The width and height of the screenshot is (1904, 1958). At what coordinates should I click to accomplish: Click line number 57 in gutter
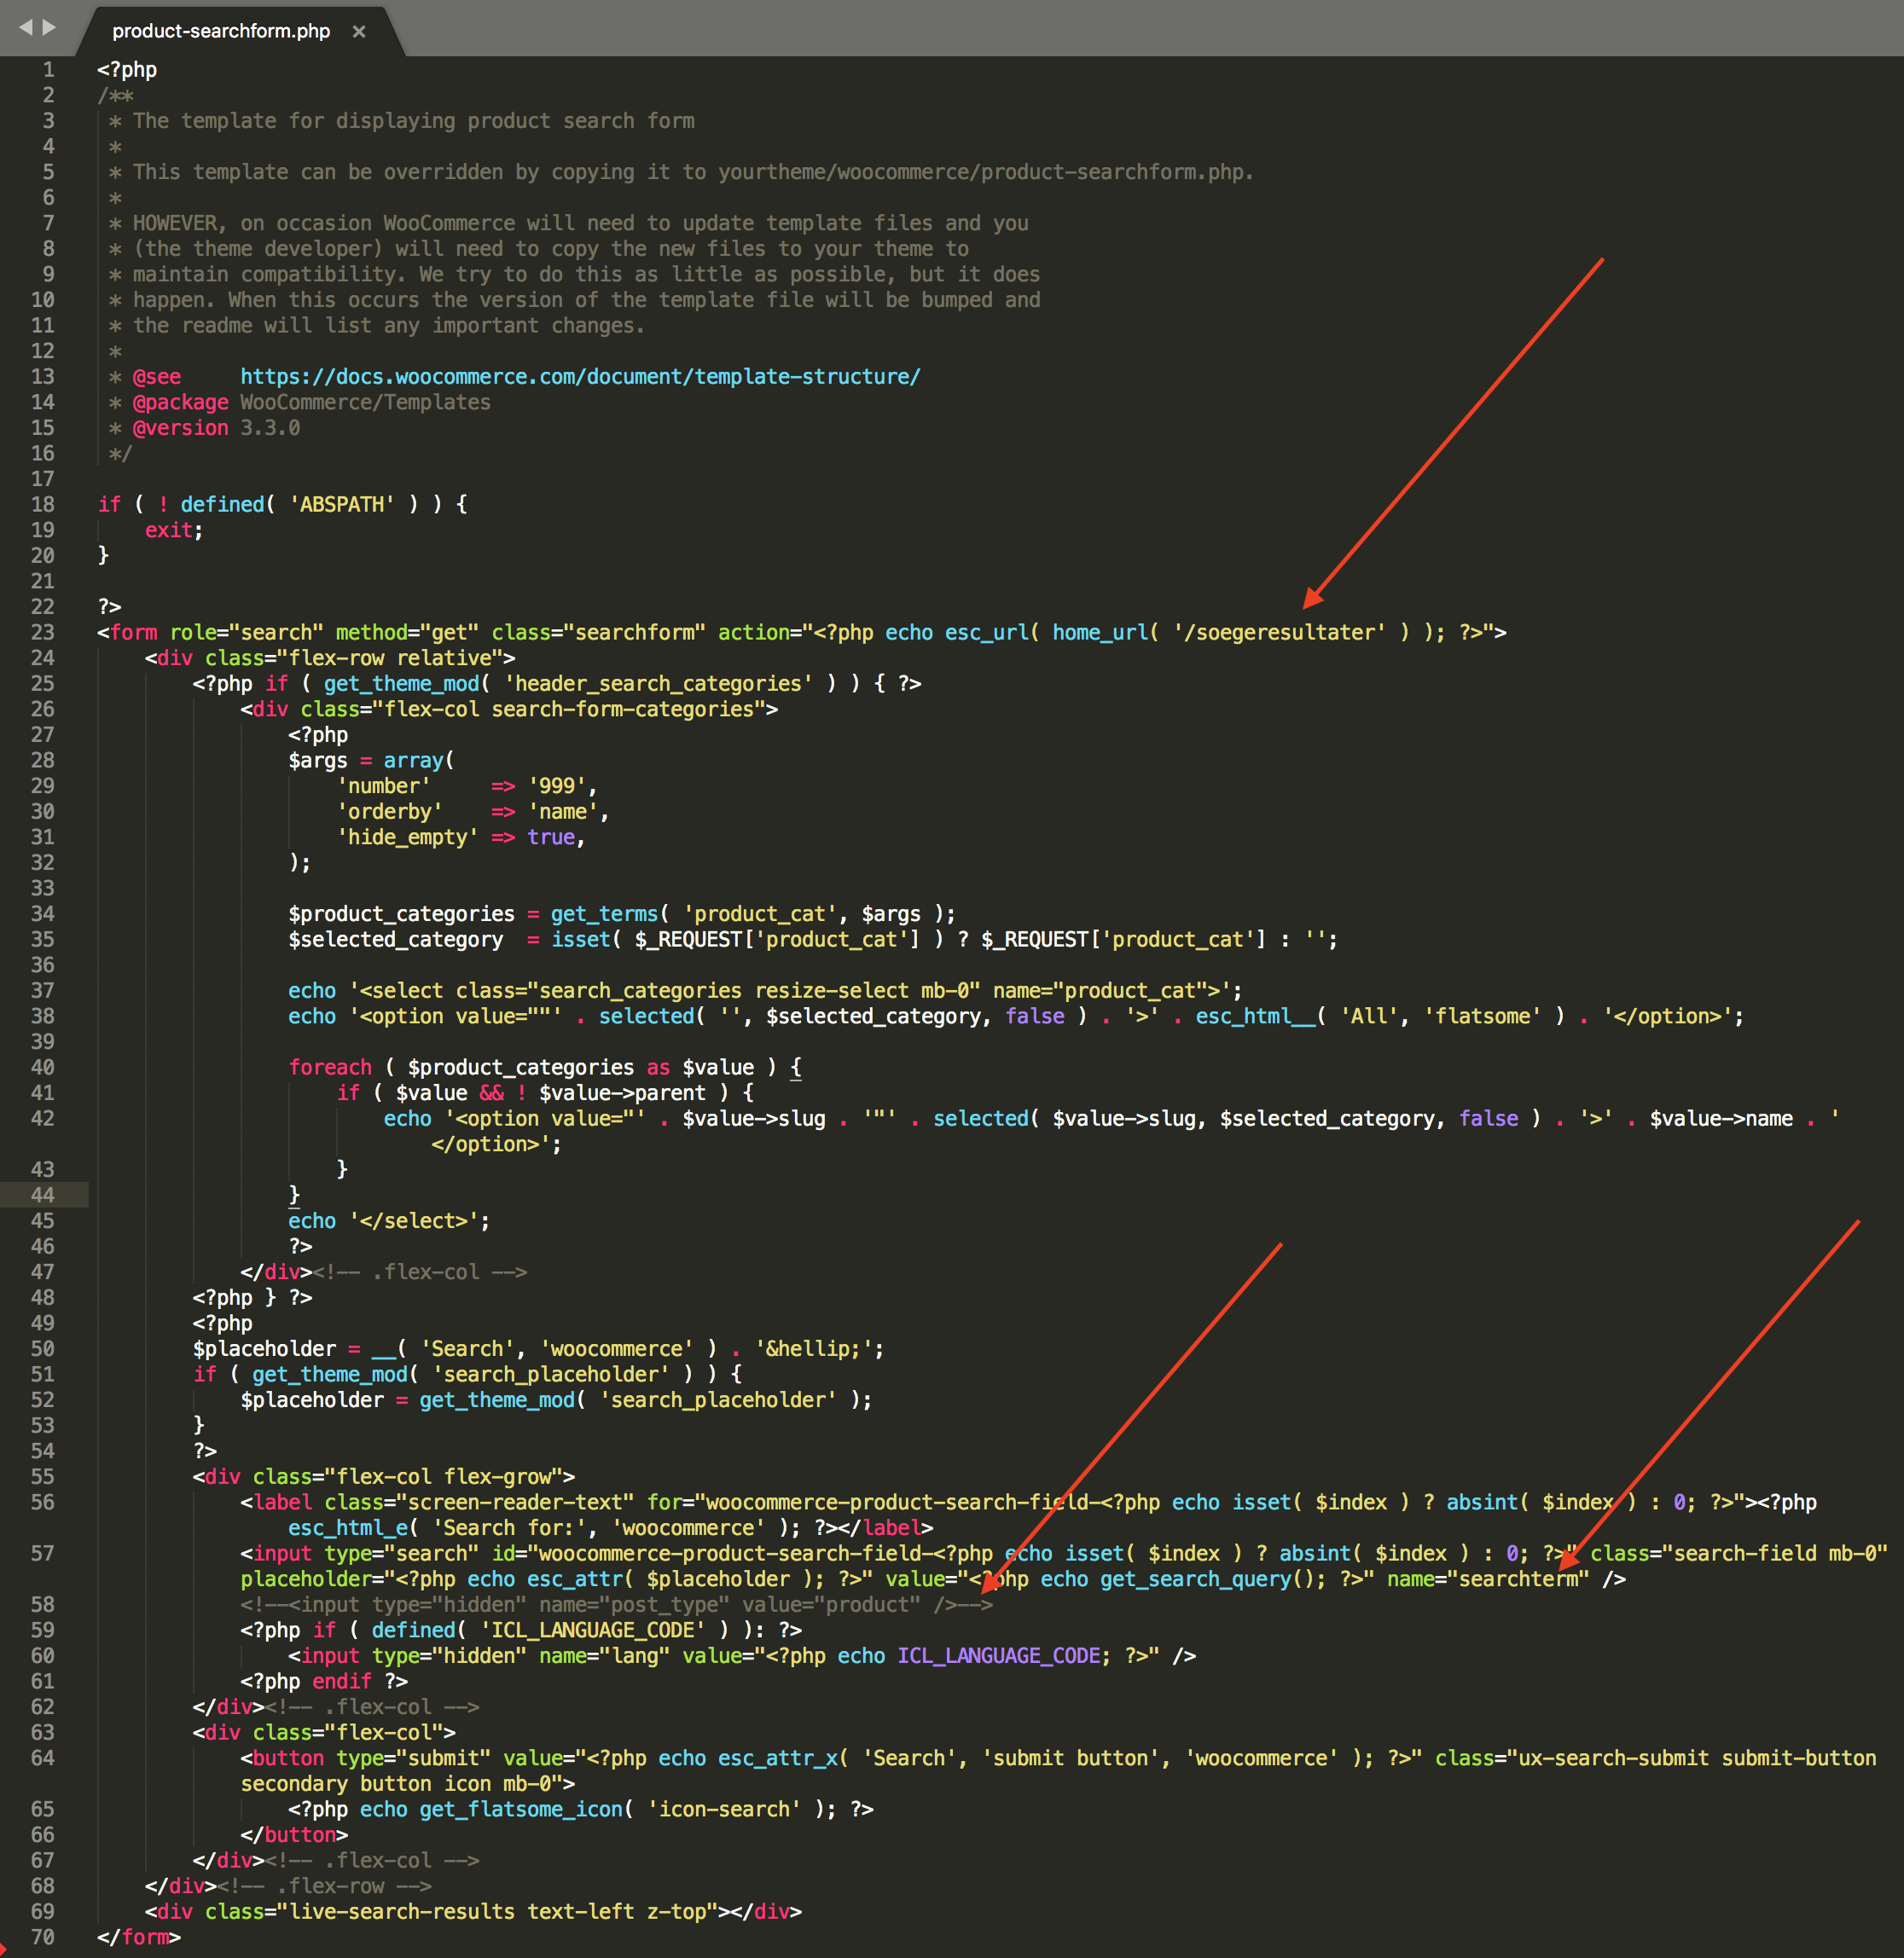[42, 1553]
